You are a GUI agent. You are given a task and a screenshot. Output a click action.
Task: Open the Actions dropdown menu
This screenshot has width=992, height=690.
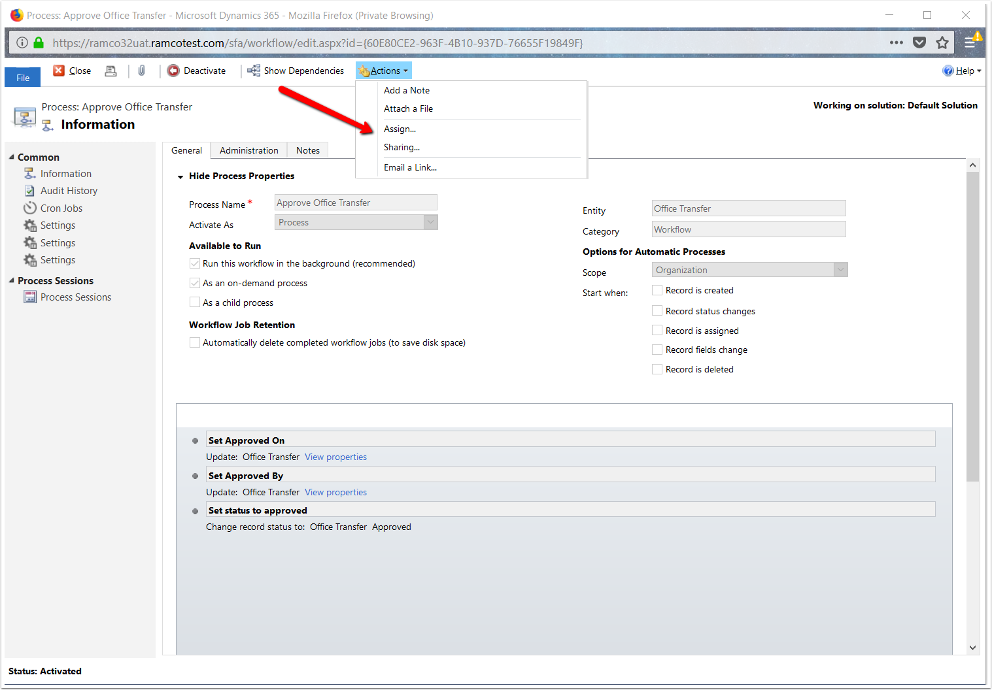pos(384,71)
